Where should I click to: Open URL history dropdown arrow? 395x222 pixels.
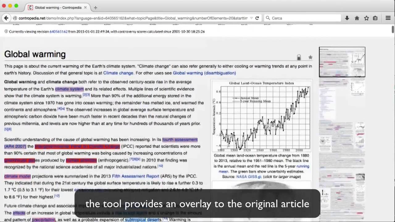tap(251, 18)
